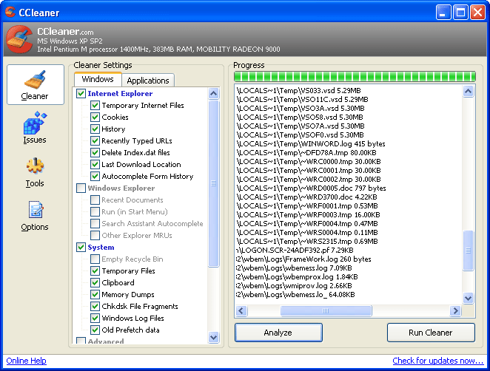Open the Check for updates now link
Image resolution: width=490 pixels, height=371 pixels.
437,361
